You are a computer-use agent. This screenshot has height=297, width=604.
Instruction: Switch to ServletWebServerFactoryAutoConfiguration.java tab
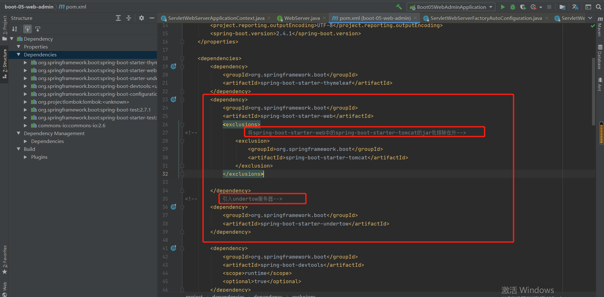486,18
